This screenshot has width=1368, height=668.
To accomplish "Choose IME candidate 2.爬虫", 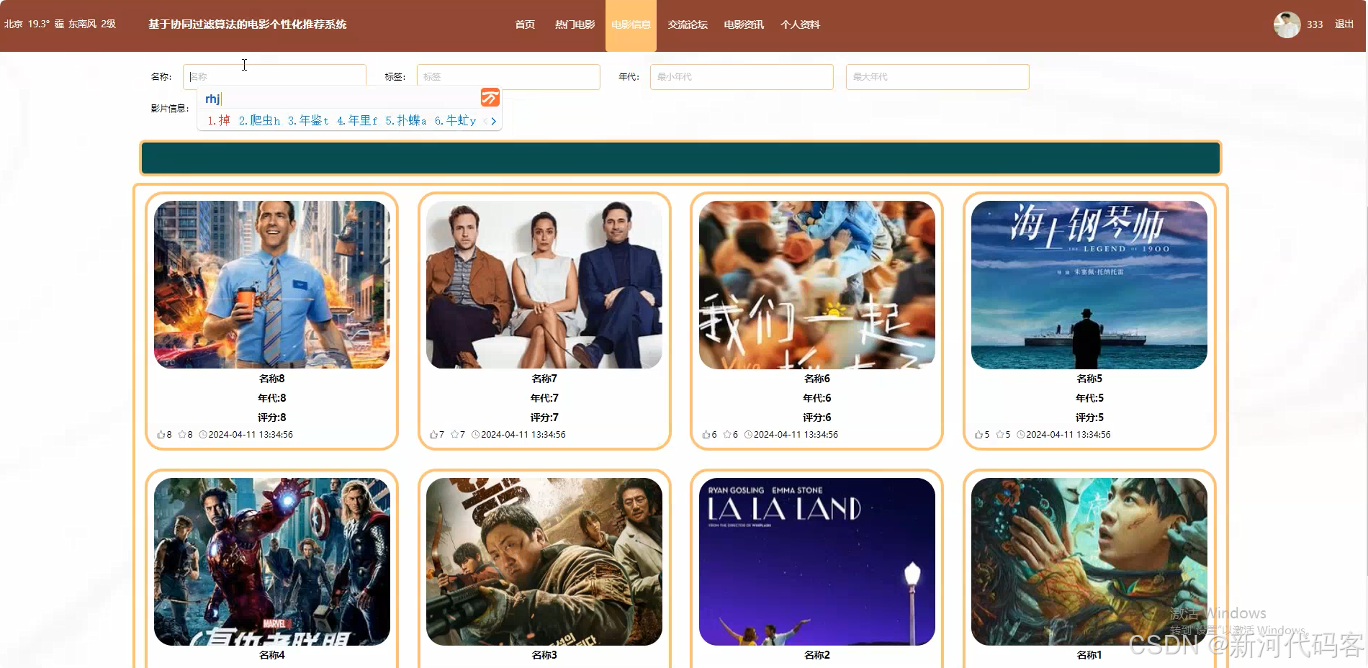I will (259, 121).
